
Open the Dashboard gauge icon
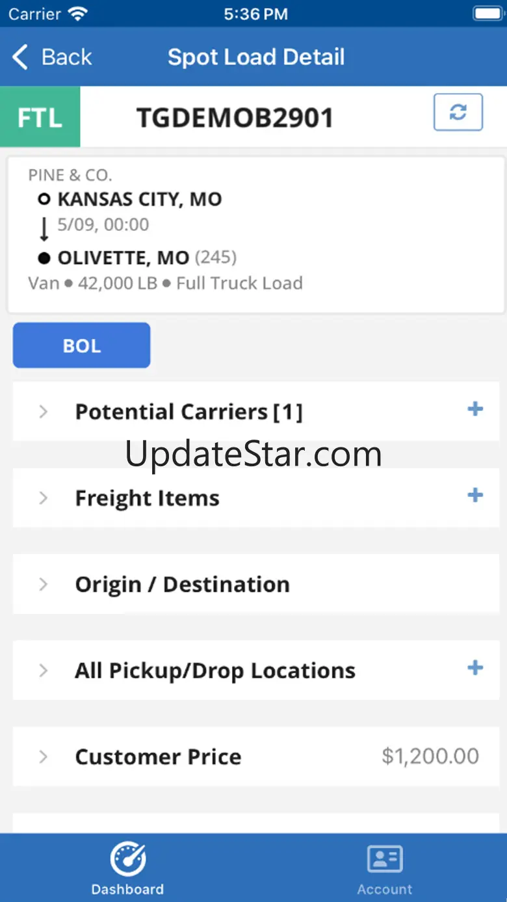pos(127,859)
